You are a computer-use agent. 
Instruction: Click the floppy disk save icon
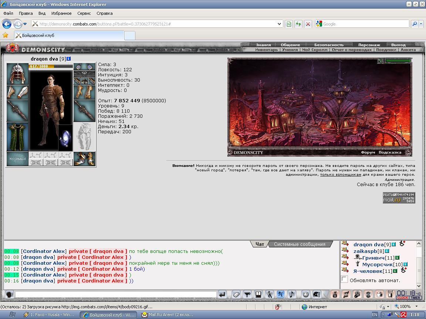258,294
